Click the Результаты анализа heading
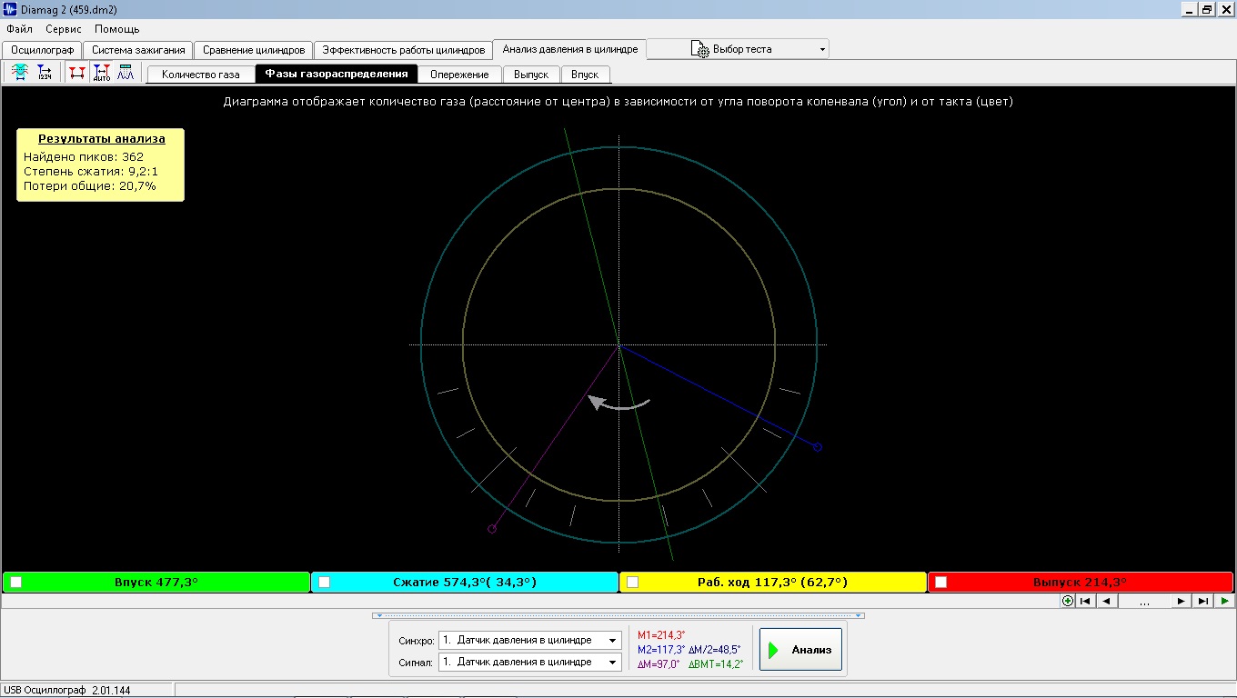Image resolution: width=1237 pixels, height=698 pixels. [101, 139]
